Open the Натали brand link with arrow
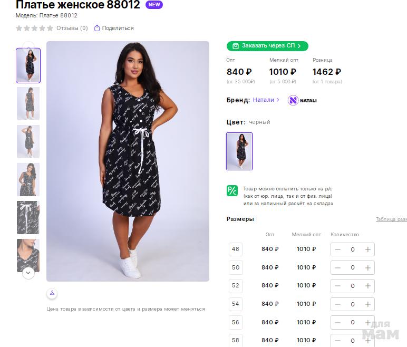 (266, 100)
